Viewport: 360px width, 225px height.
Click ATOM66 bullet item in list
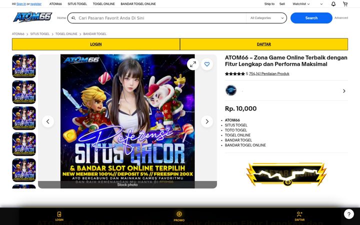(x=232, y=120)
